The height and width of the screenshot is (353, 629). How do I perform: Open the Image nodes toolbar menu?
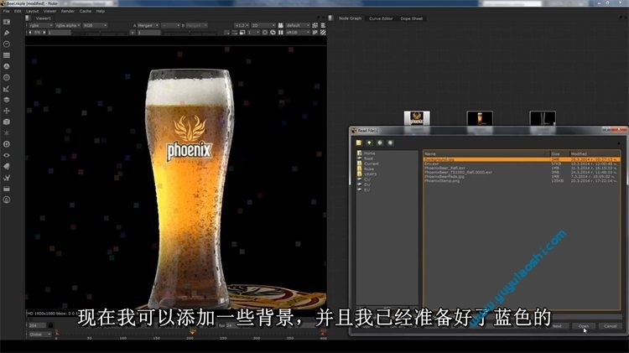coord(7,22)
